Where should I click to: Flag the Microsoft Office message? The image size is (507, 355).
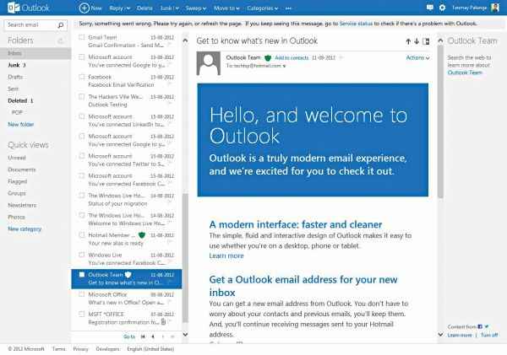click(x=169, y=303)
